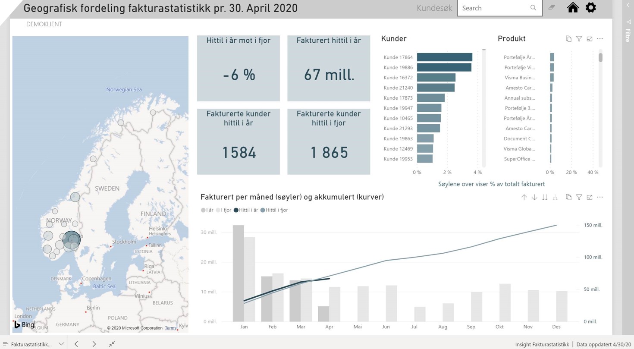The width and height of the screenshot is (634, 349).
Task: Open focus mode on Produkt chart
Action: tap(590, 39)
